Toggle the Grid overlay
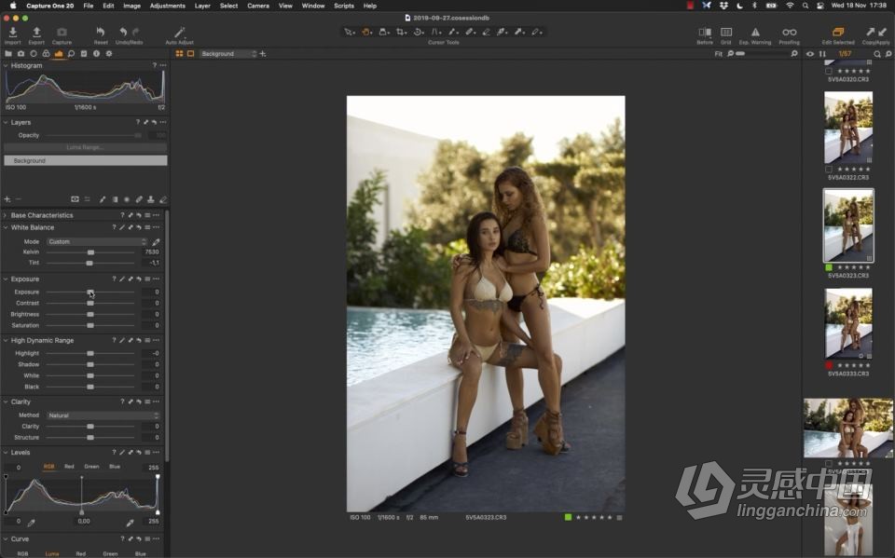Image resolution: width=895 pixels, height=558 pixels. pyautogui.click(x=726, y=32)
